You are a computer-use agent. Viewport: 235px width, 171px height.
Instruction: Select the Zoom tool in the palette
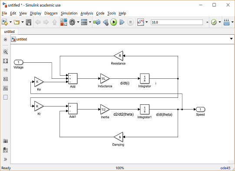[x=5, y=52]
